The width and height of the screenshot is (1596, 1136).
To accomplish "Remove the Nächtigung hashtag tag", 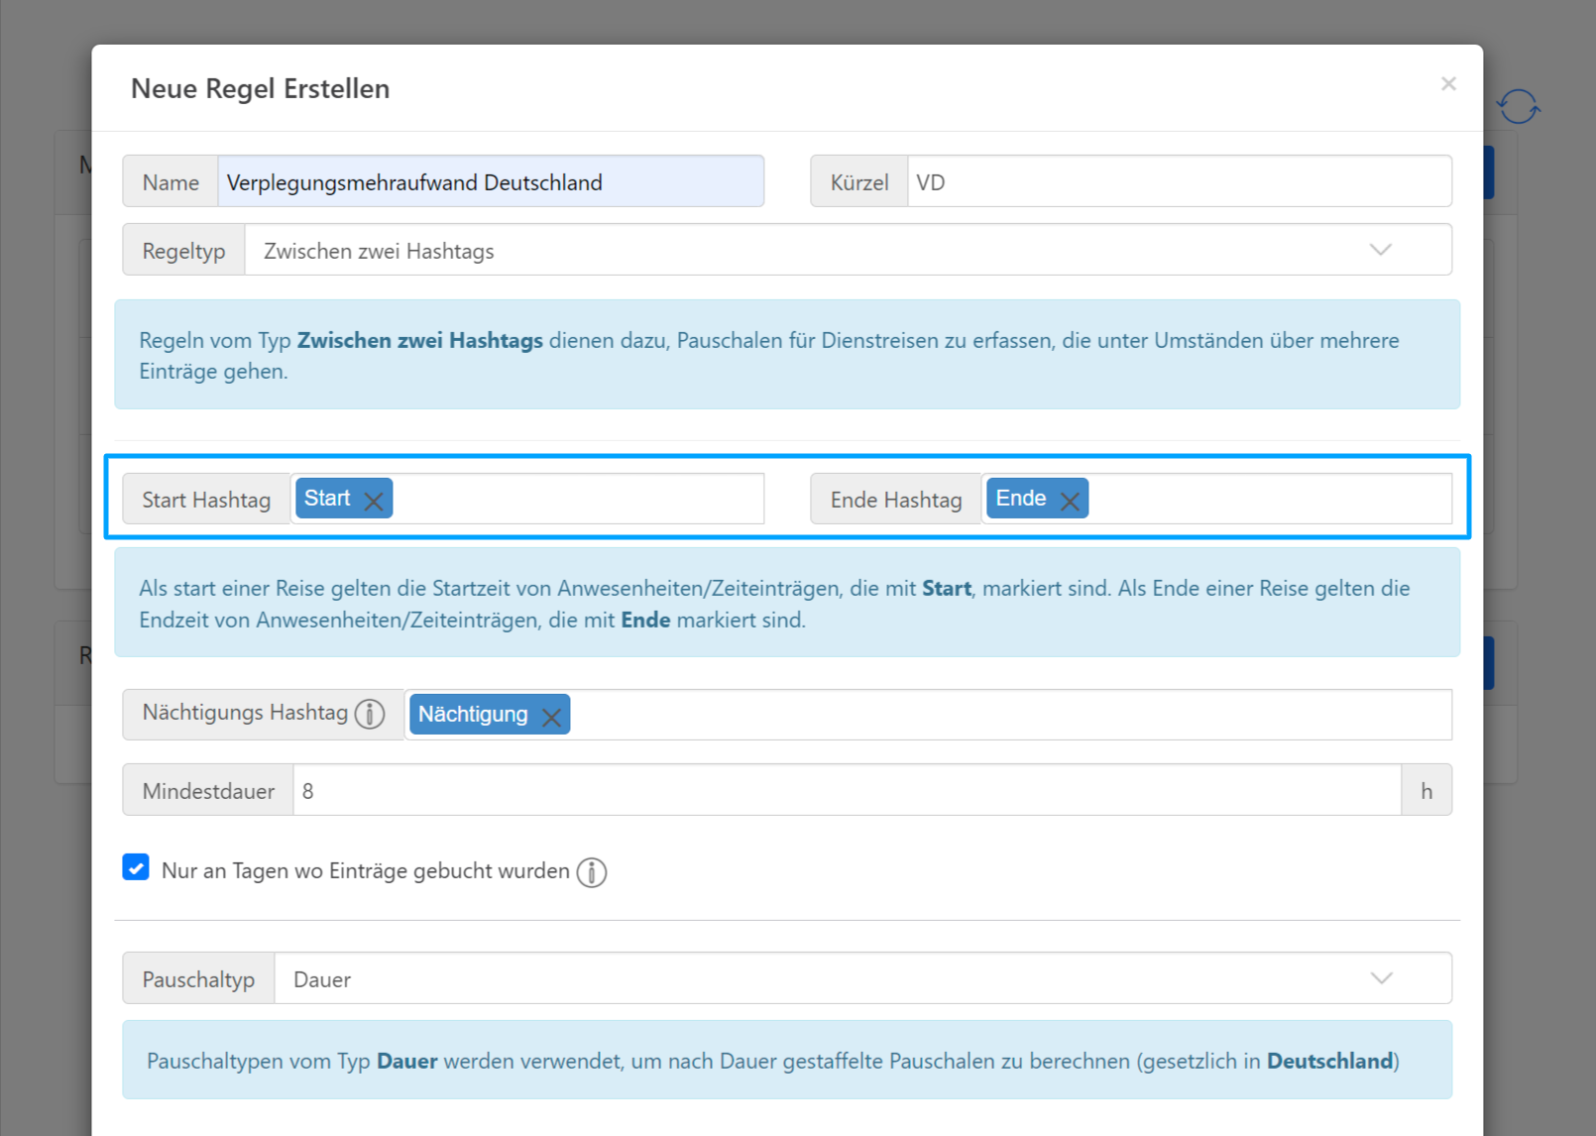I will click(551, 717).
